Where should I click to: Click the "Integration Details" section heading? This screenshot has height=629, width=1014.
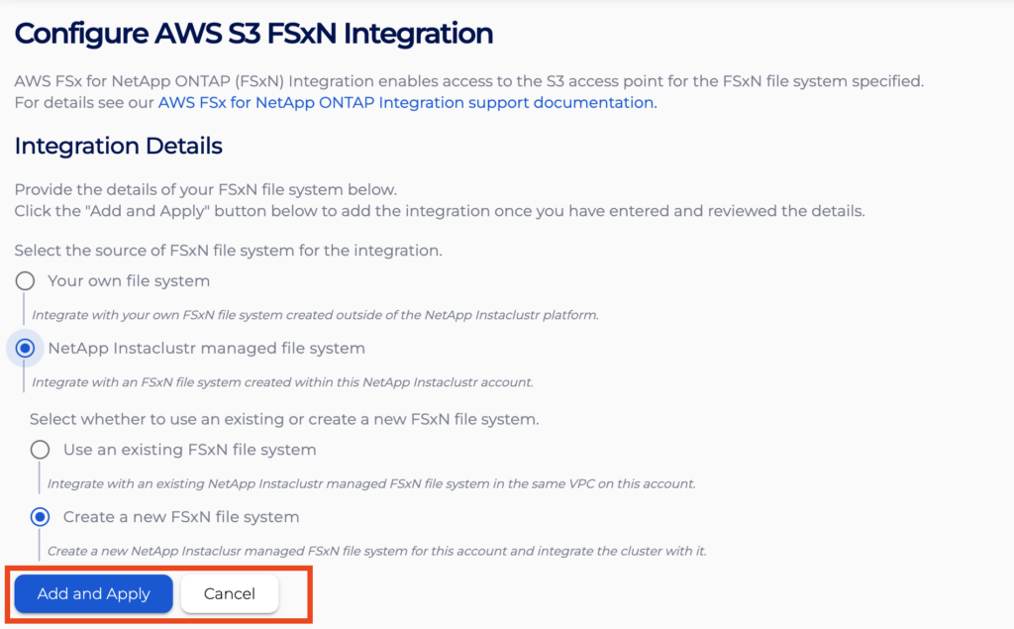[x=118, y=147]
